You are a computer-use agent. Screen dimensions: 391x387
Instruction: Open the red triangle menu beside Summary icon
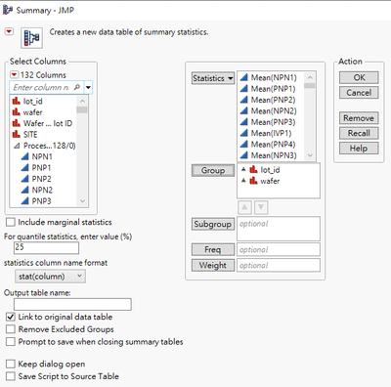tap(9, 31)
